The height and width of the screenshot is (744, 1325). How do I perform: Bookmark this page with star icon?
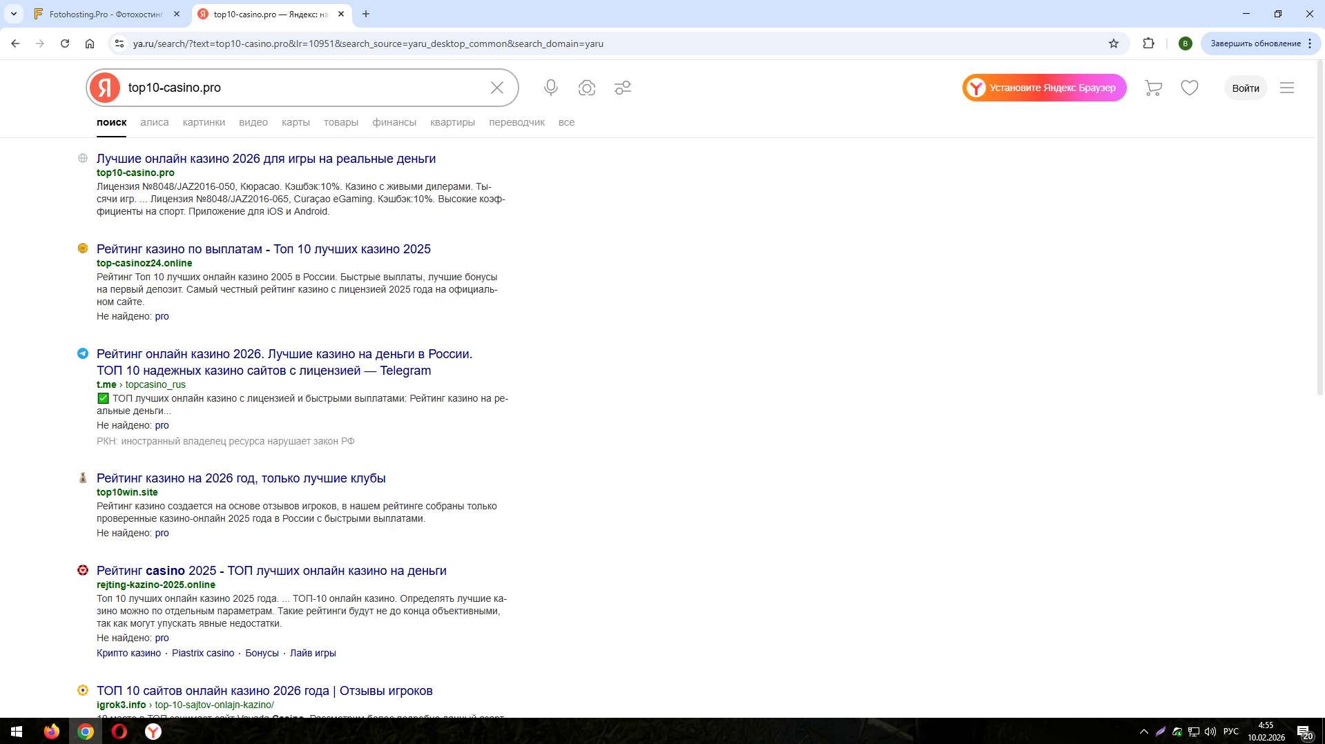point(1114,43)
